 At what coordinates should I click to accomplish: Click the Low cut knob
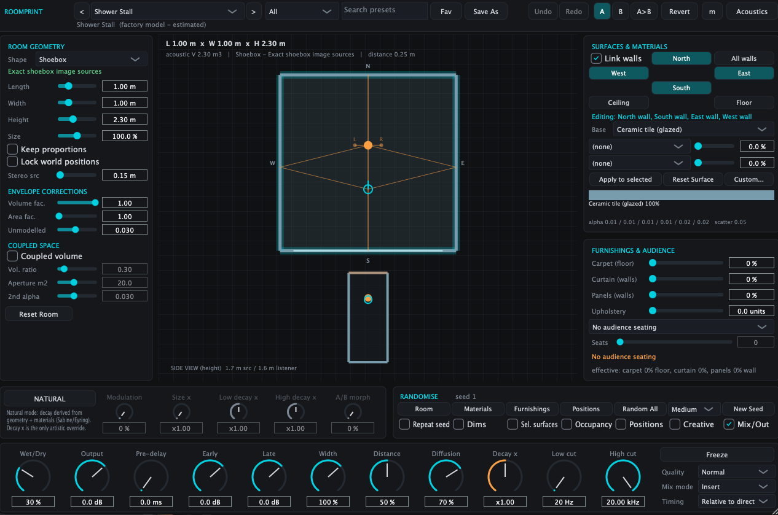(x=564, y=478)
